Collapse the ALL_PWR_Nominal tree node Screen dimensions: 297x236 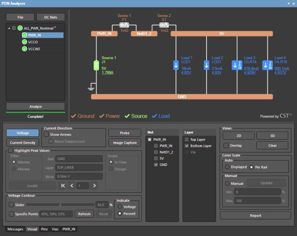(x=9, y=28)
